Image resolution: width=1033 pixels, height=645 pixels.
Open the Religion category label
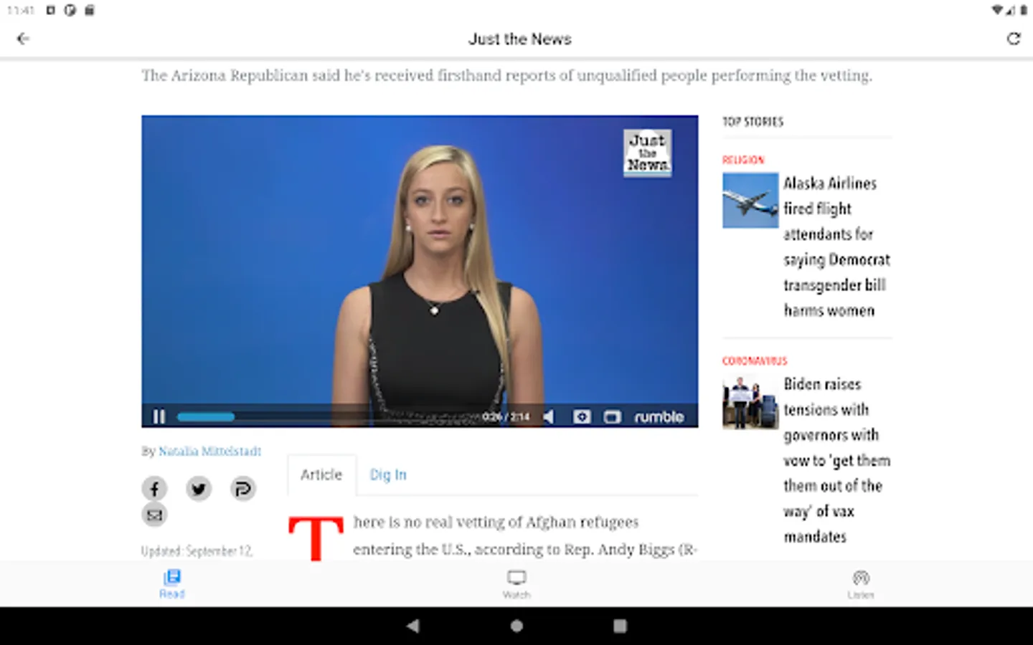tap(743, 160)
